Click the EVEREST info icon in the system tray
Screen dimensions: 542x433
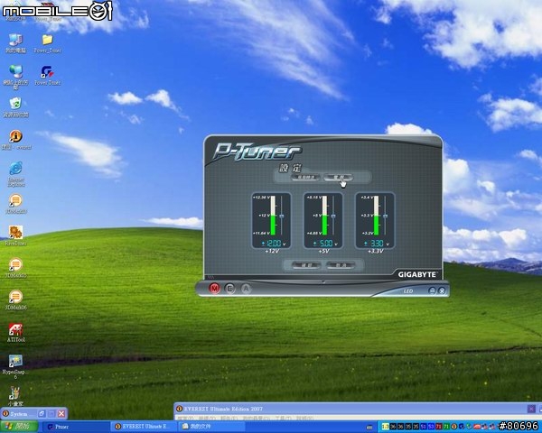pyautogui.click(x=453, y=427)
